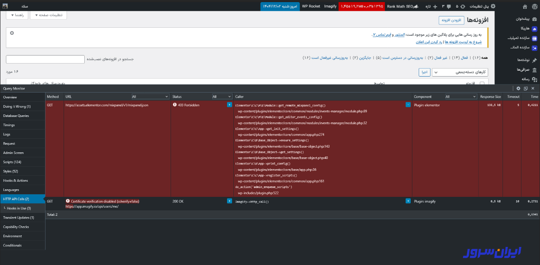The image size is (540, 265).
Task: Click the plugin search input field
Action: pyautogui.click(x=44, y=59)
